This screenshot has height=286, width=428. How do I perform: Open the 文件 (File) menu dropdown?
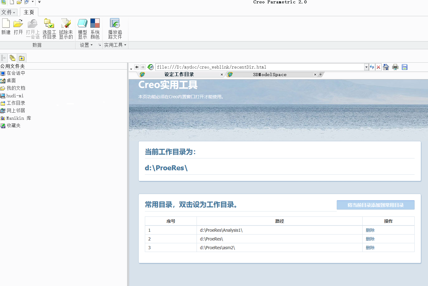pos(8,12)
